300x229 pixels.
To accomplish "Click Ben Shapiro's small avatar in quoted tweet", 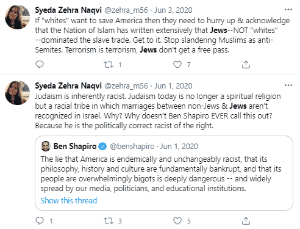I will tap(46, 146).
